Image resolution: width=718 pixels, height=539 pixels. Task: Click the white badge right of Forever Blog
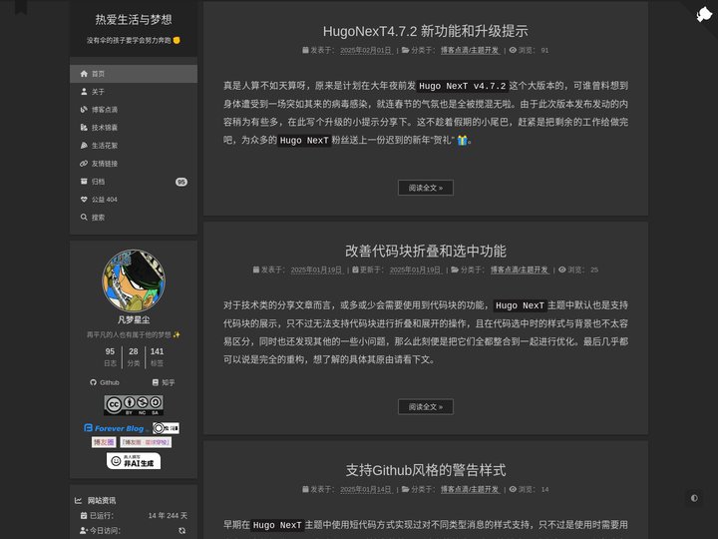click(x=166, y=428)
